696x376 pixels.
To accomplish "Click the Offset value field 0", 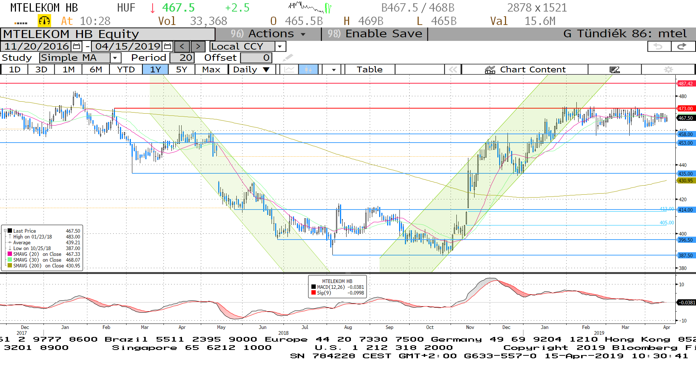I will click(x=256, y=58).
